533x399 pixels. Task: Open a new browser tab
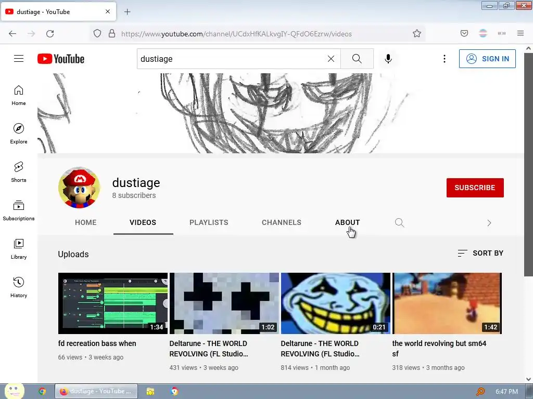(x=127, y=12)
